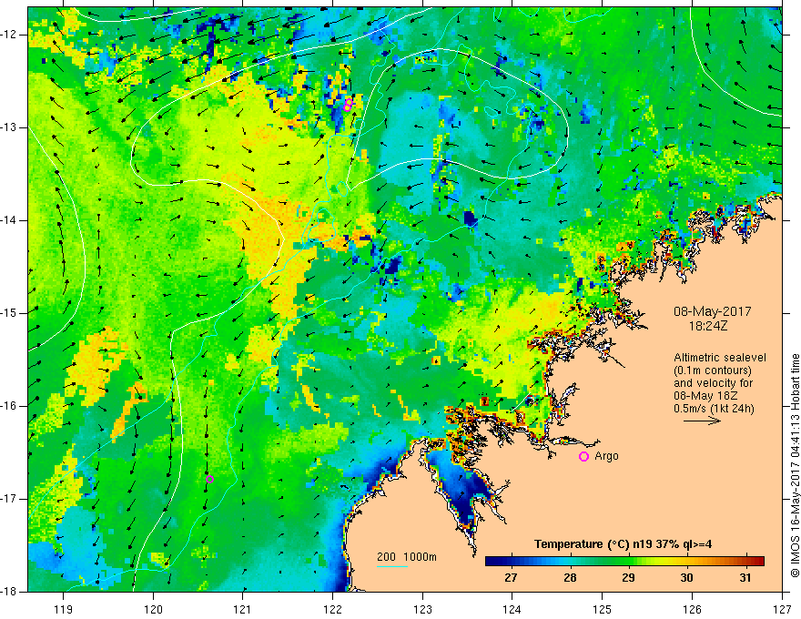This screenshot has height=619, width=801.
Task: Click the cyan 200m depth contour legend line
Action: point(391,566)
